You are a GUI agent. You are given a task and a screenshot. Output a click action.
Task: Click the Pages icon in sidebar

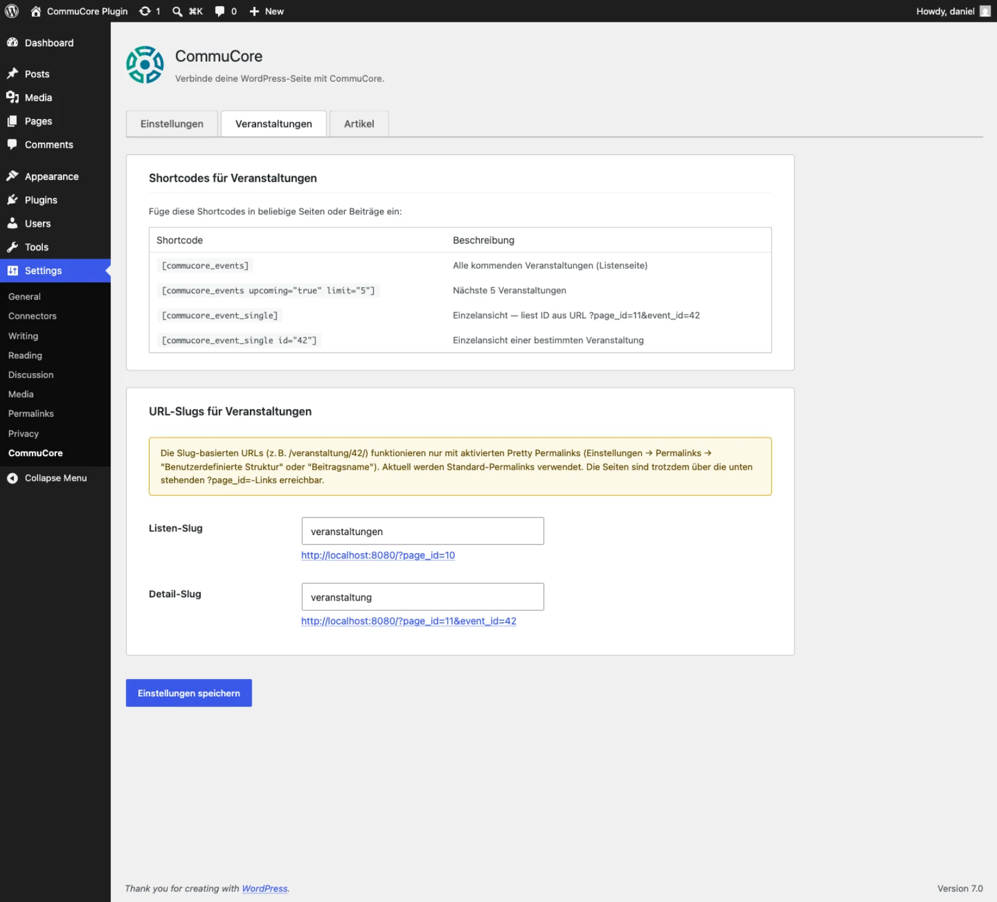click(x=12, y=121)
